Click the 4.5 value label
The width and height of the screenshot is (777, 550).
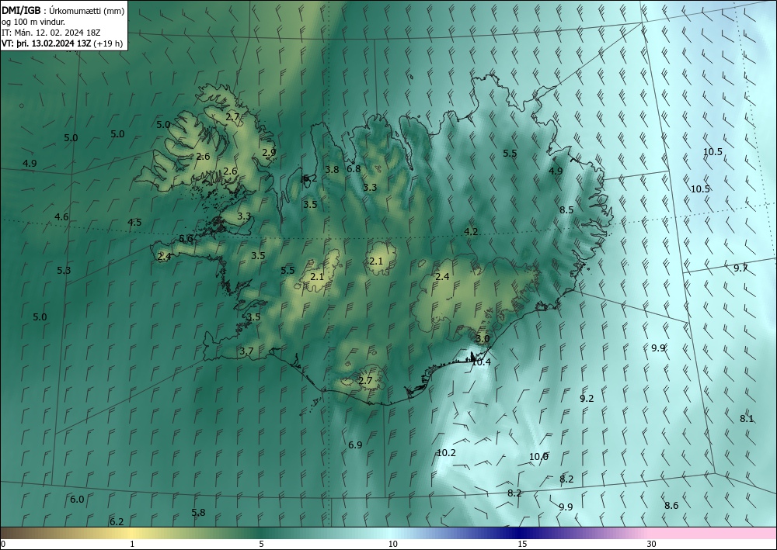tap(134, 222)
